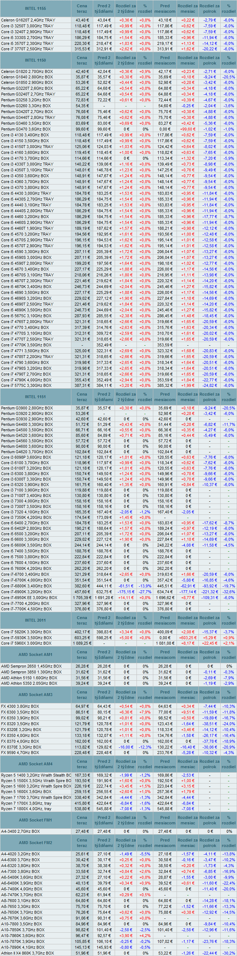
Task: Click 'Rozdiel za polrok' header in INTEL 2011 section
Action: point(210,620)
